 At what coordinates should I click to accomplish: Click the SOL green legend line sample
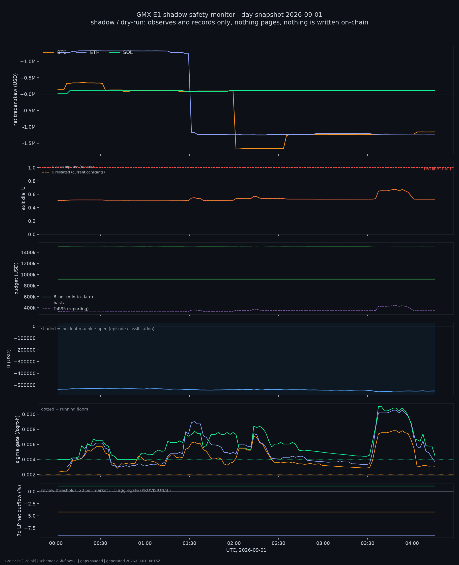pos(114,52)
